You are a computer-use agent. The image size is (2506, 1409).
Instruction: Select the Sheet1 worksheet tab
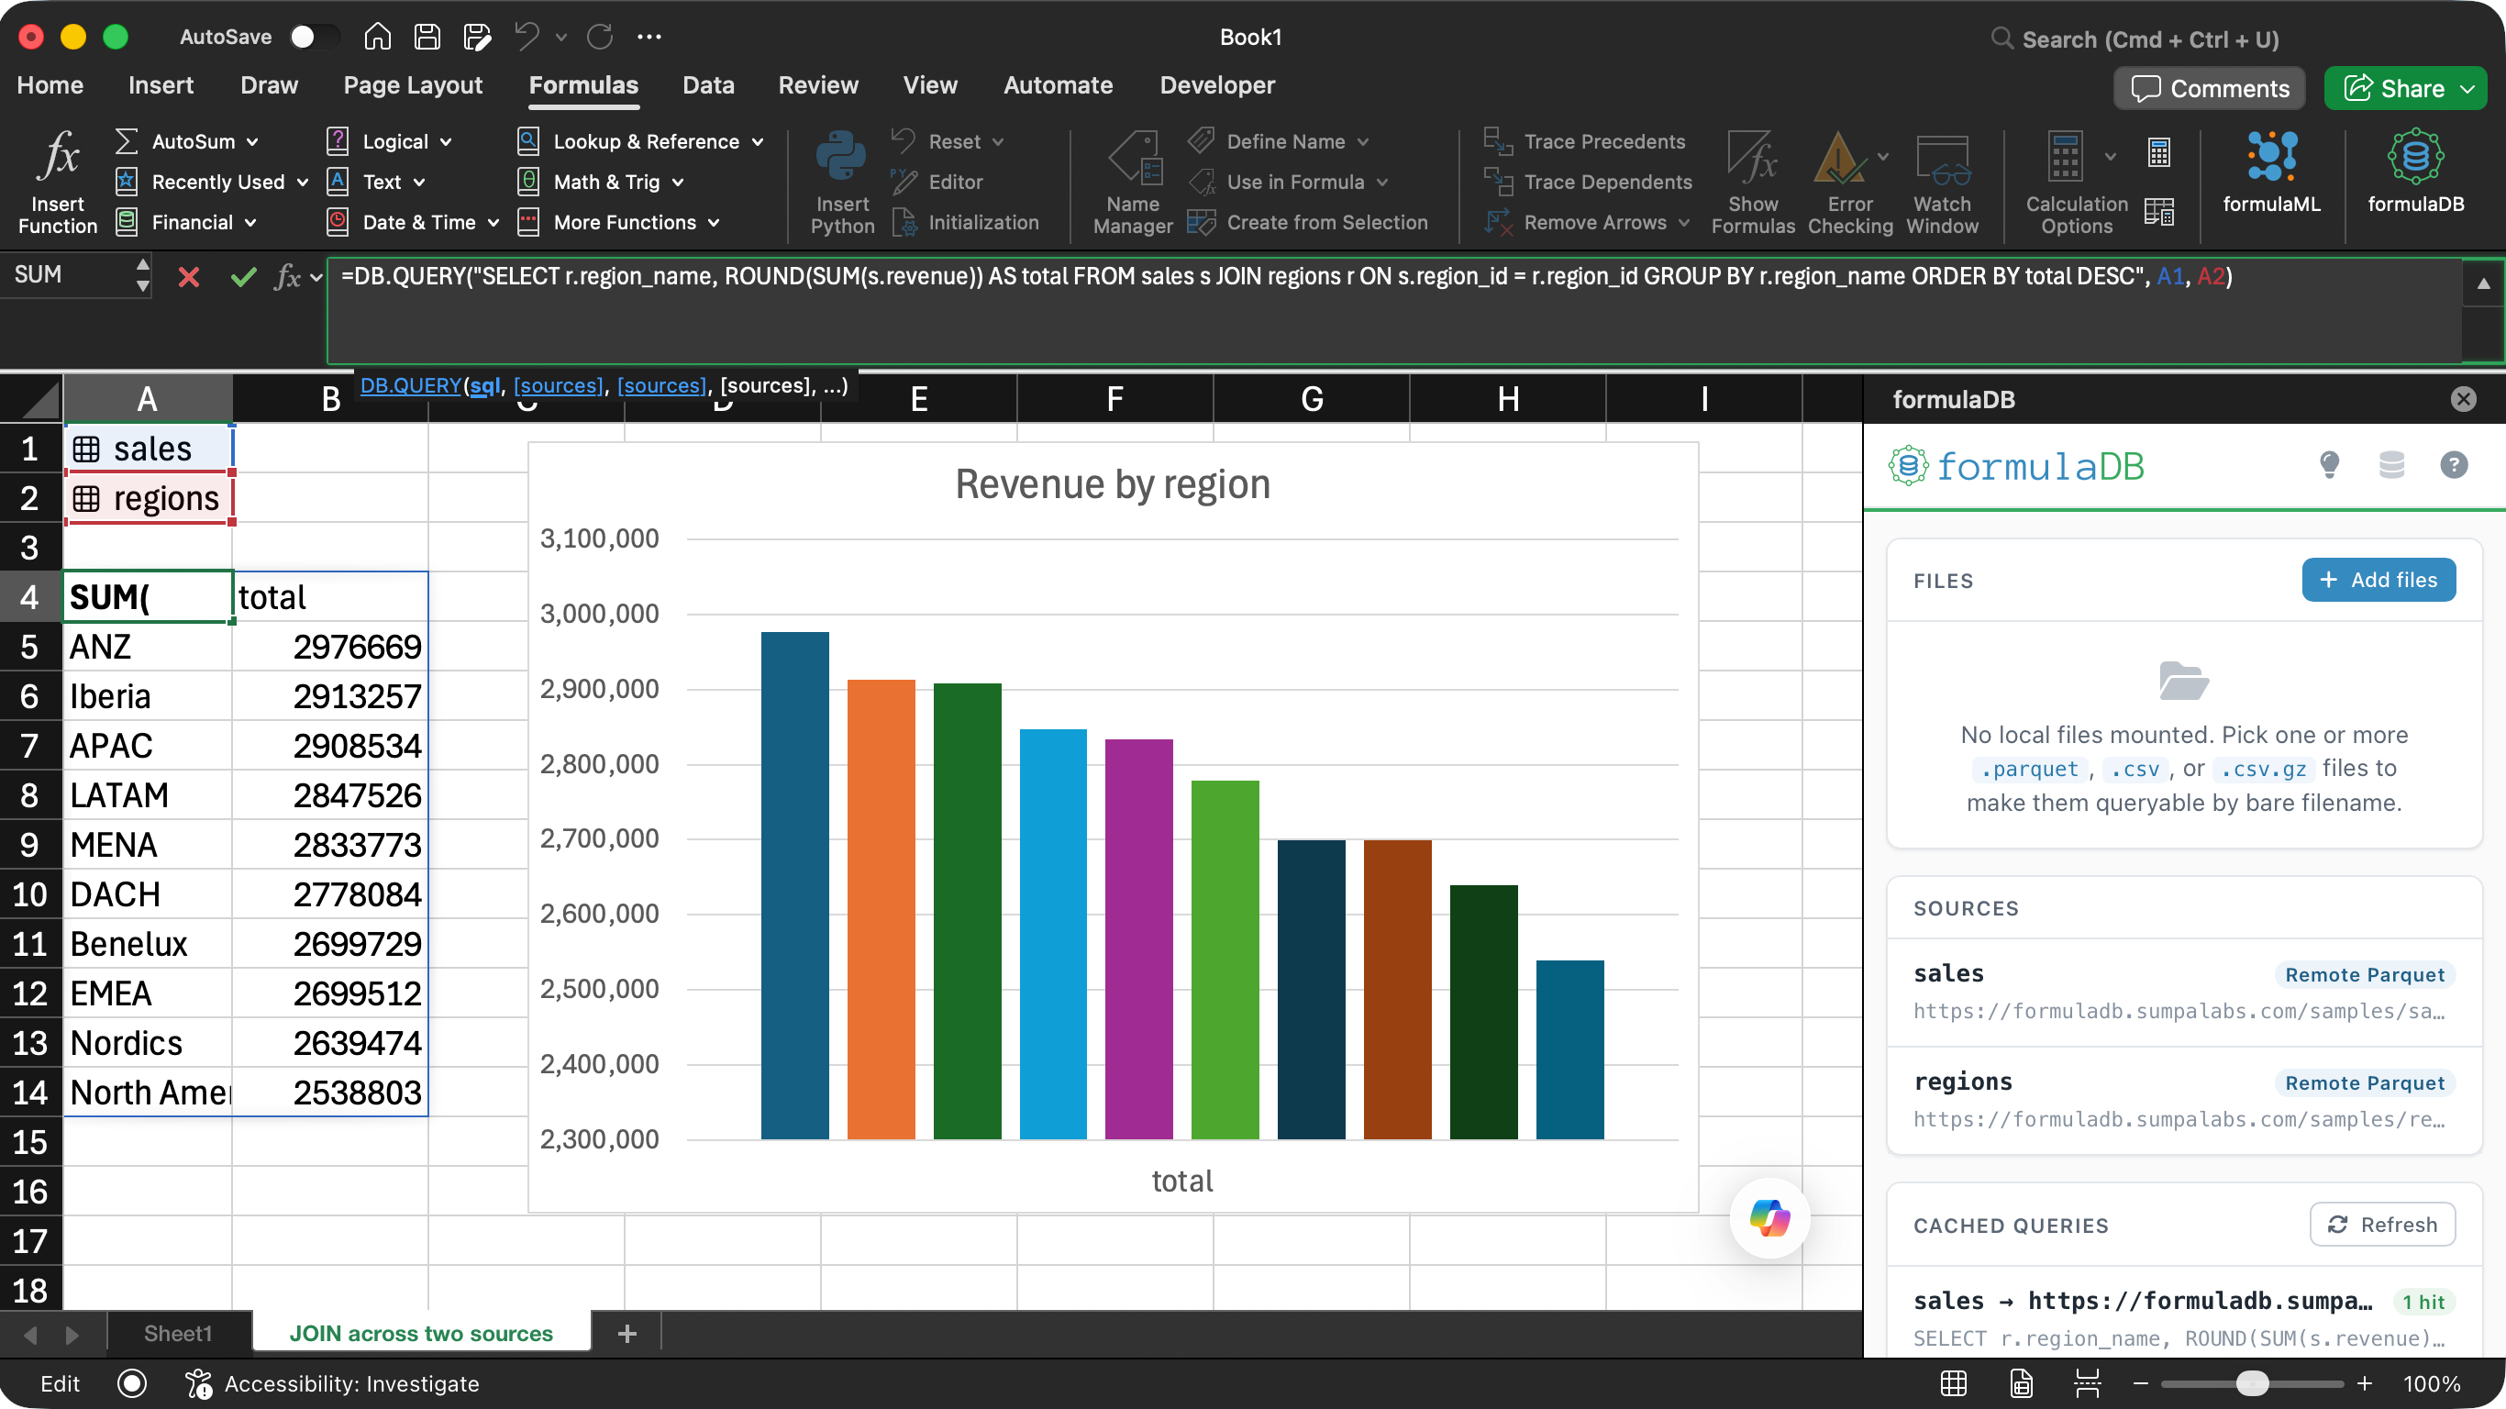(178, 1332)
